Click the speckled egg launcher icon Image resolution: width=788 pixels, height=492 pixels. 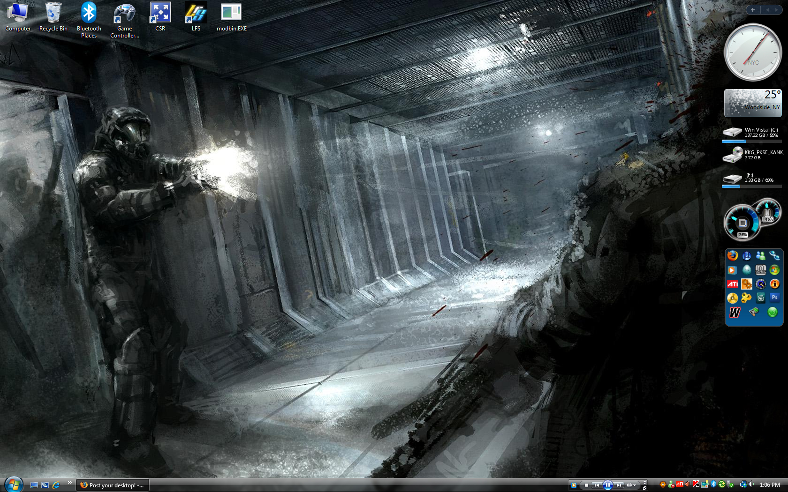pyautogui.click(x=747, y=270)
